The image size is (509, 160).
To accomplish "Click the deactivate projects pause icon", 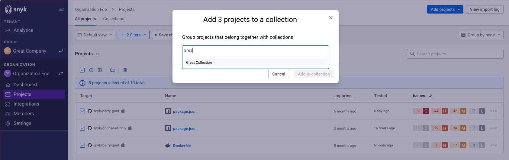I will point(100,70).
